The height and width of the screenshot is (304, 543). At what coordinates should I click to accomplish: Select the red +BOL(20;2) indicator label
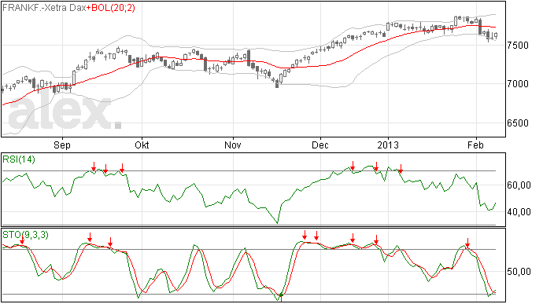click(x=110, y=8)
